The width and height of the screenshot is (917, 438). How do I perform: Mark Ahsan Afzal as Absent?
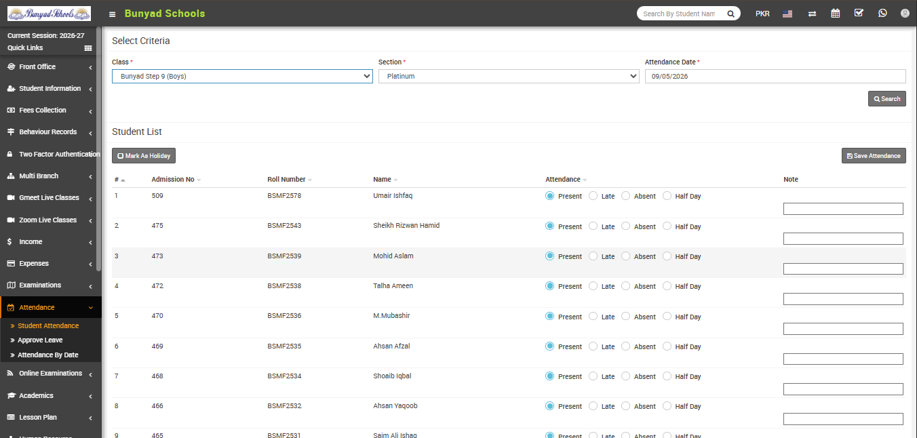(625, 346)
